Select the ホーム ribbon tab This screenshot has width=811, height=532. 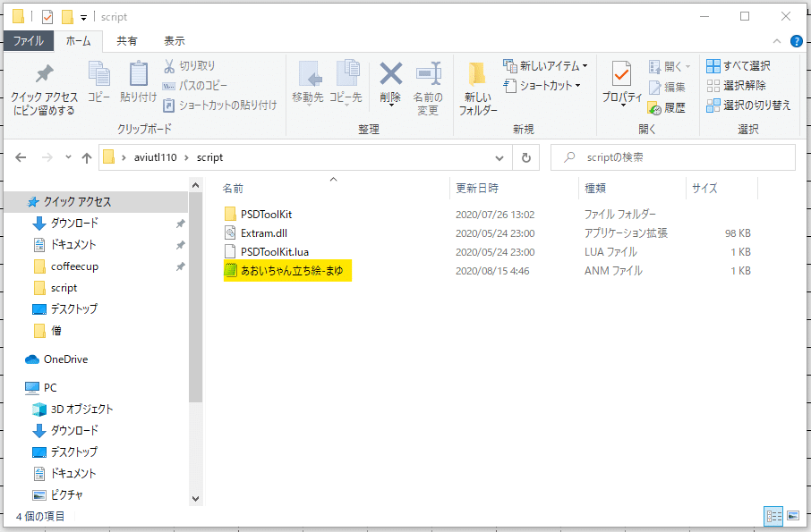pos(78,41)
